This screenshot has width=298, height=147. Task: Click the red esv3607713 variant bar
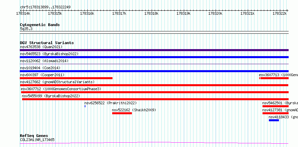274,78
